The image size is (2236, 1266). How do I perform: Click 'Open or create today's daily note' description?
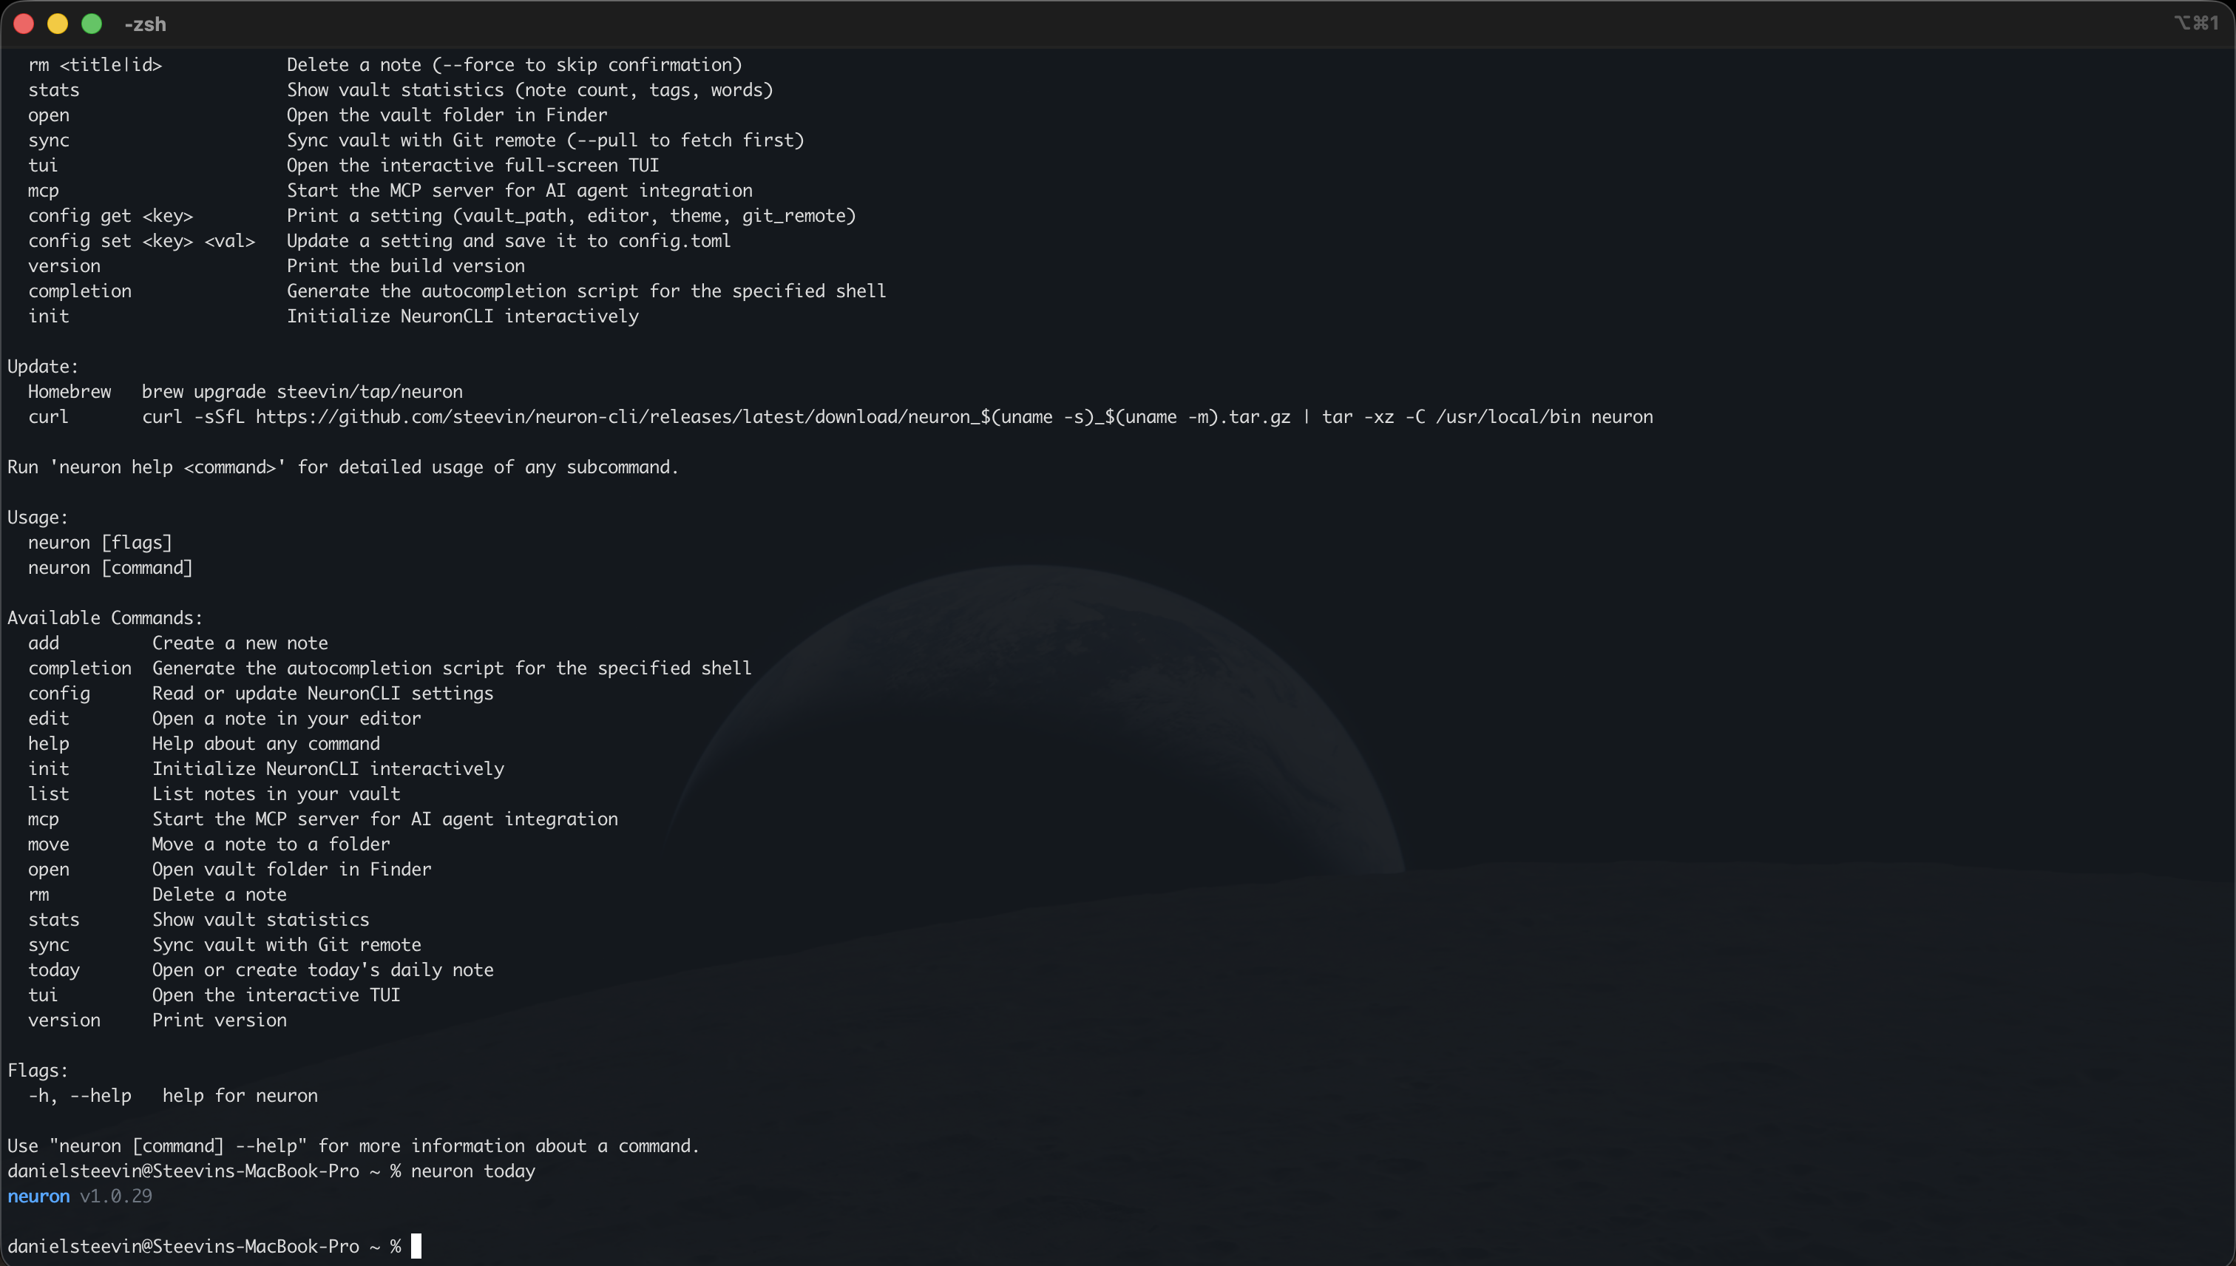pos(322,970)
